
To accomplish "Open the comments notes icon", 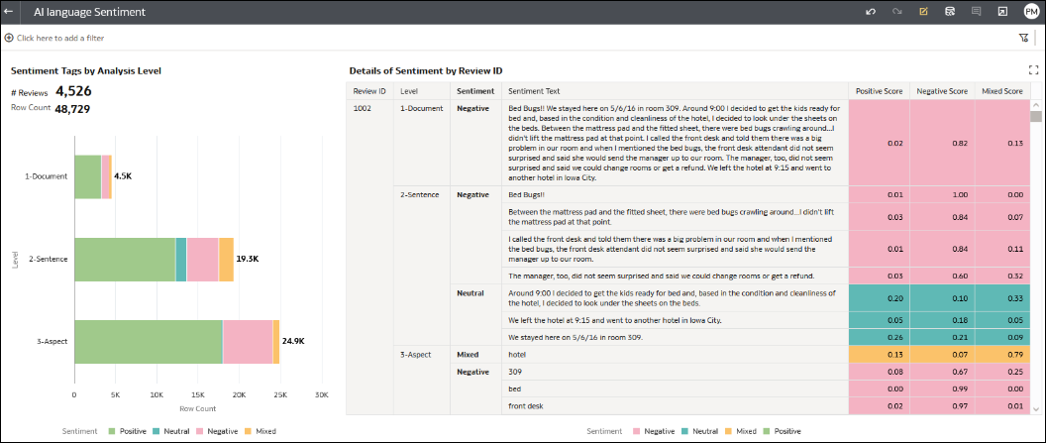I will pyautogui.click(x=976, y=12).
